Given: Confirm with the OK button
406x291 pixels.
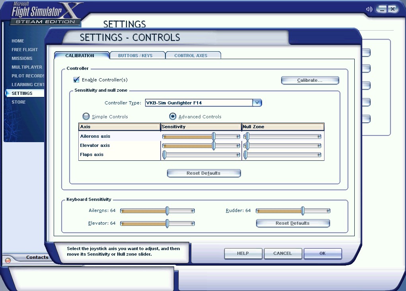Looking at the screenshot, I should [322, 253].
